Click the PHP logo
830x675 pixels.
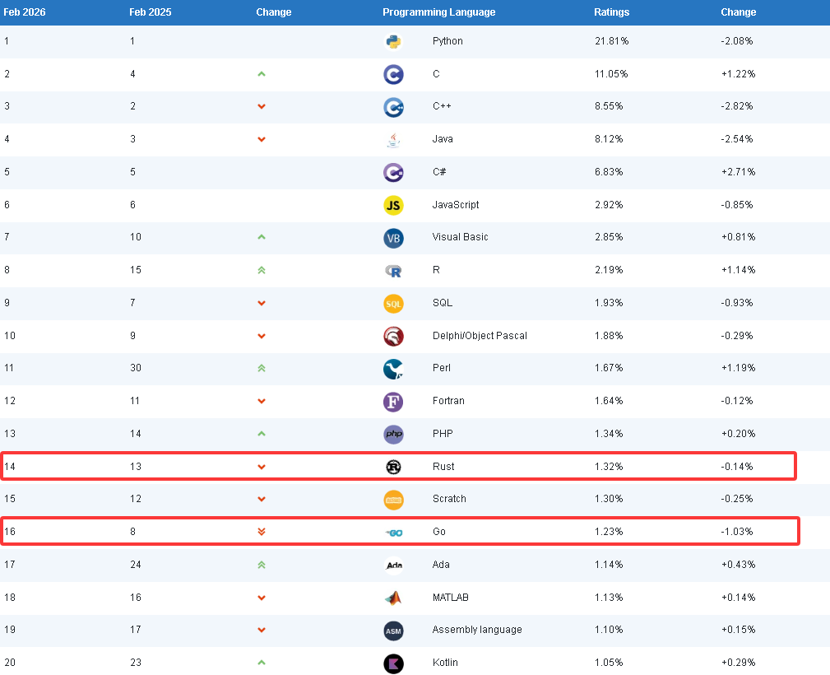[x=393, y=435]
